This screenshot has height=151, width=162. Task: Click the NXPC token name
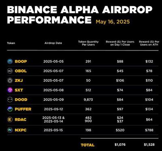pyautogui.click(x=21, y=130)
